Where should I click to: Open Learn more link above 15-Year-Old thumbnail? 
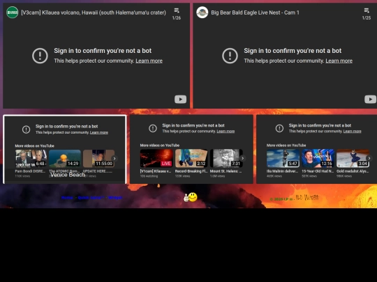[x=353, y=131]
